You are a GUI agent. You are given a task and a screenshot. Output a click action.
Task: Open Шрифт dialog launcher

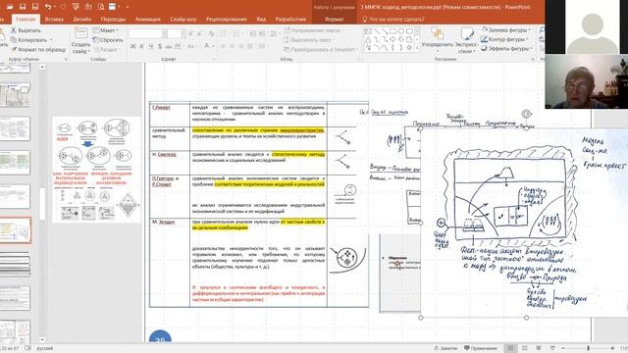coord(214,59)
